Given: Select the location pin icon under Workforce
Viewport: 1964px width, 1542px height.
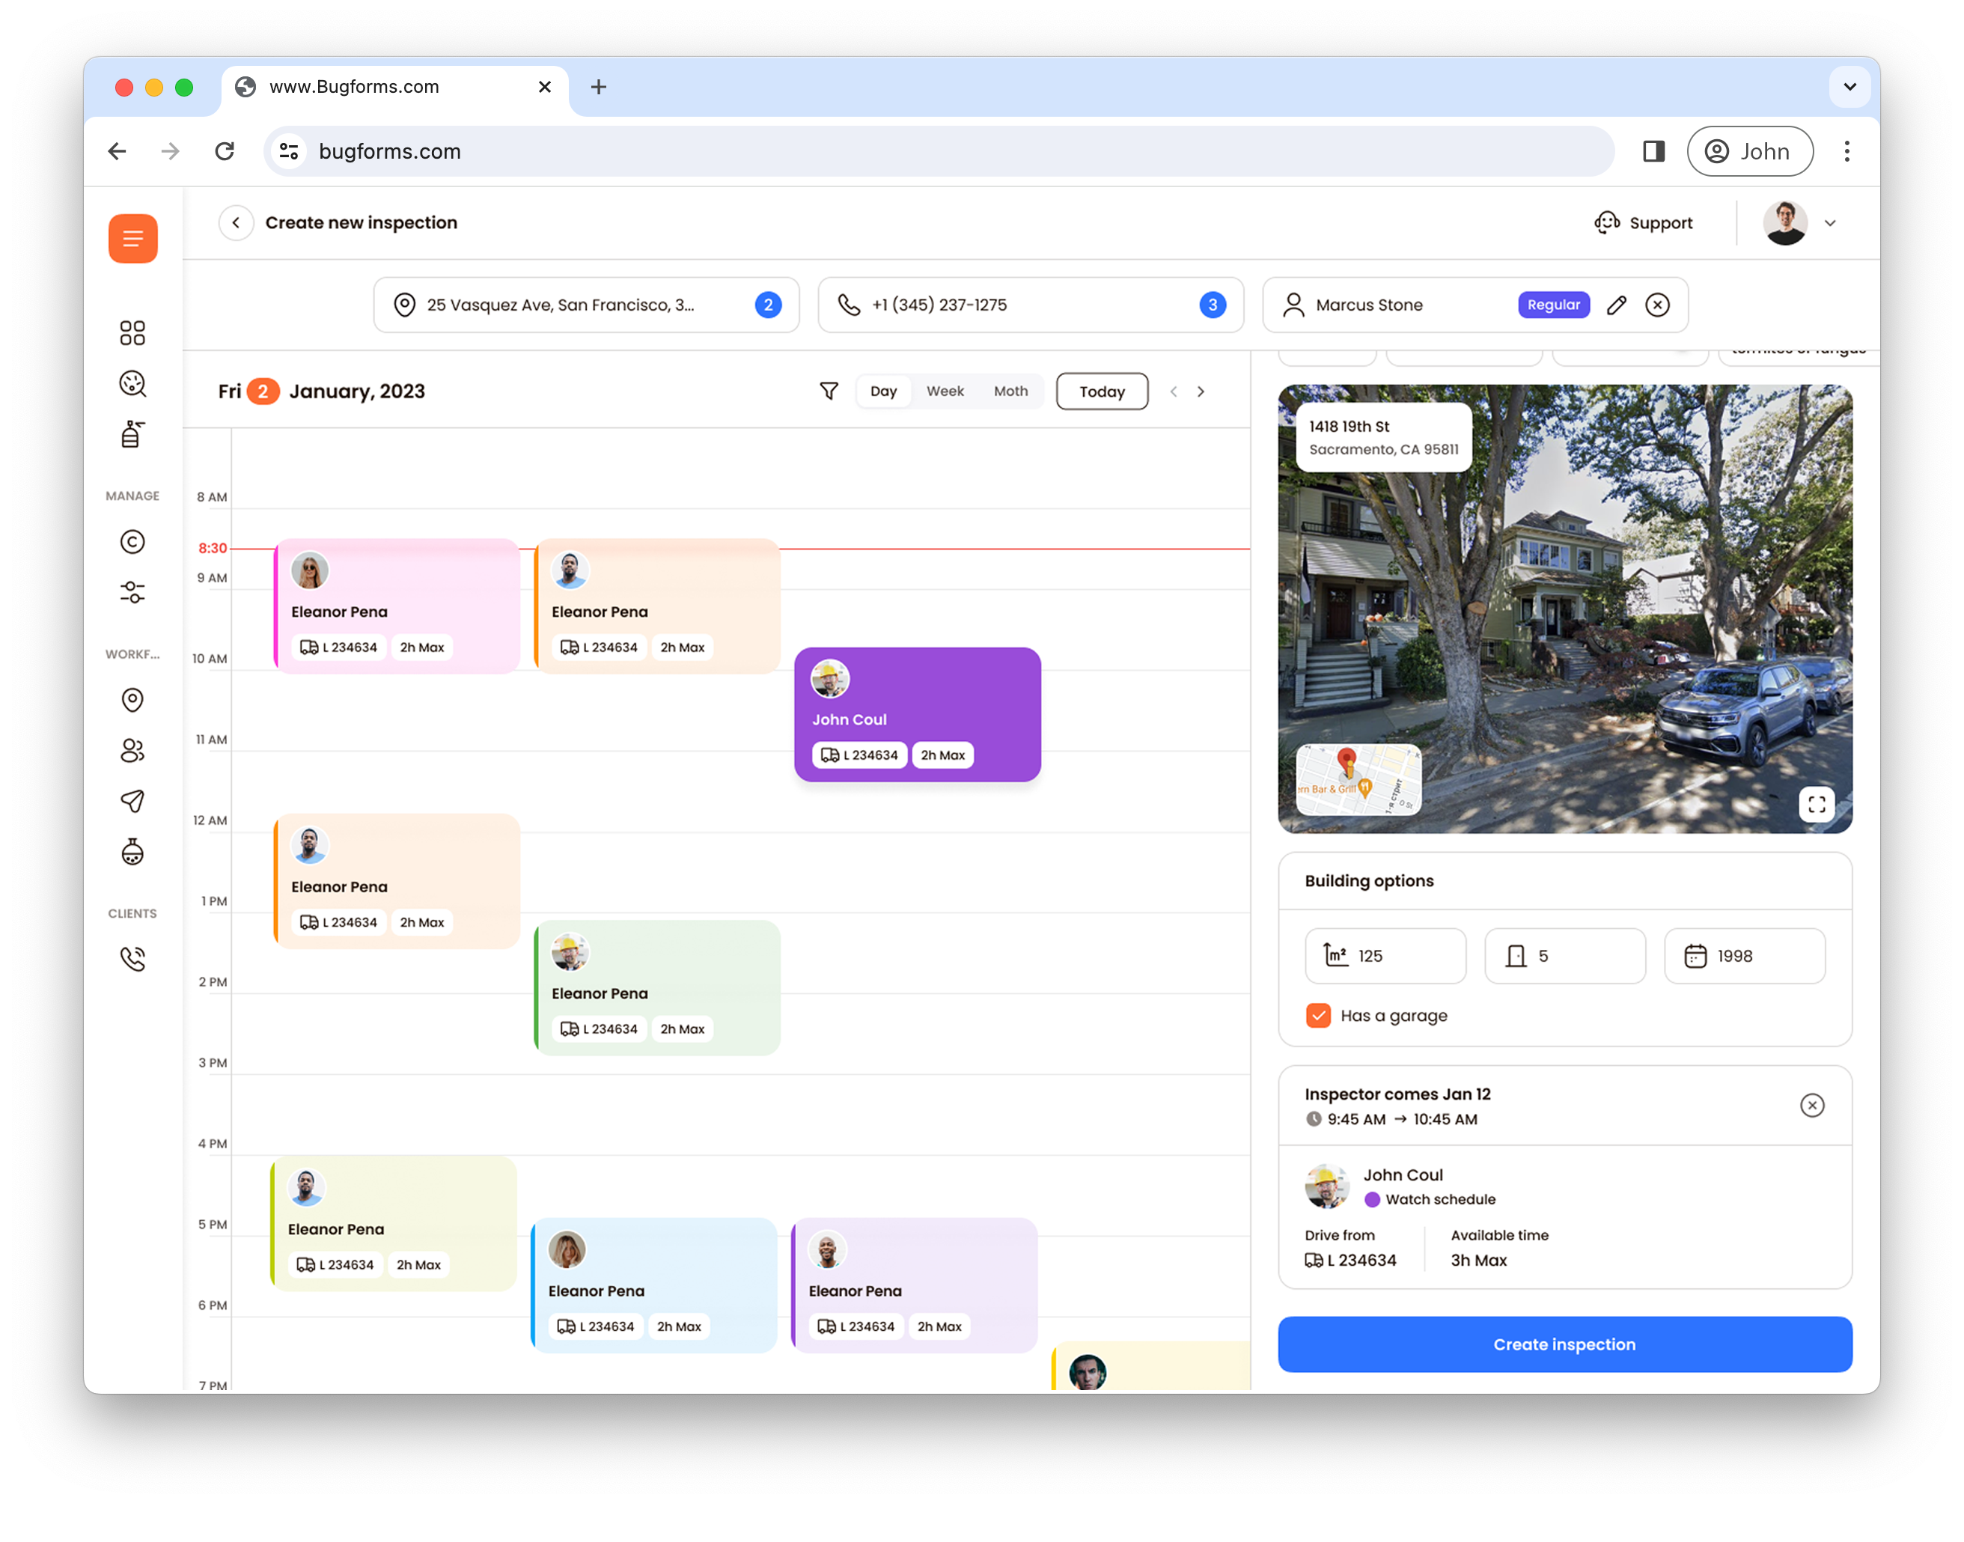Looking at the screenshot, I should point(132,700).
